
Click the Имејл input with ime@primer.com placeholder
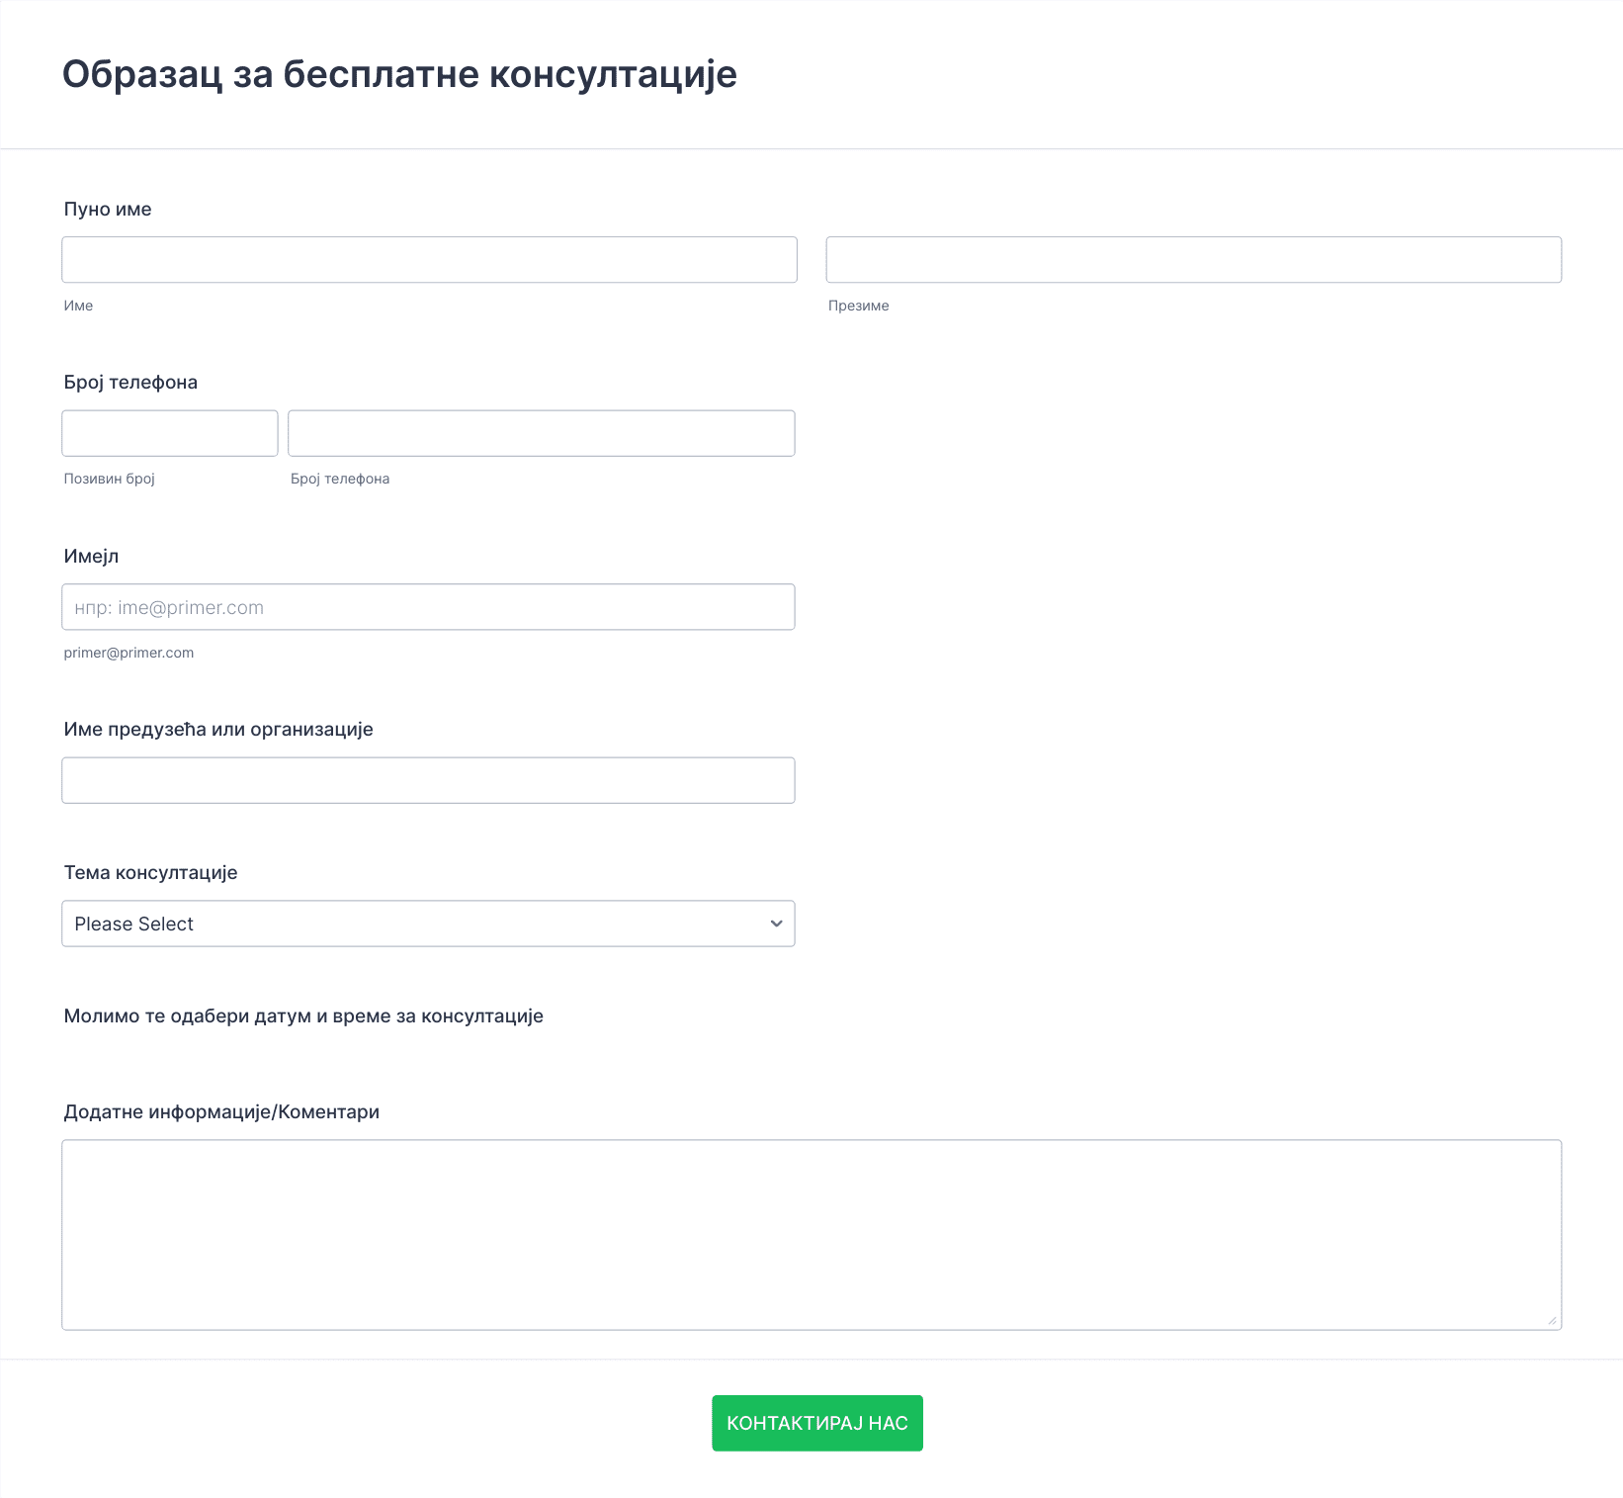428,607
